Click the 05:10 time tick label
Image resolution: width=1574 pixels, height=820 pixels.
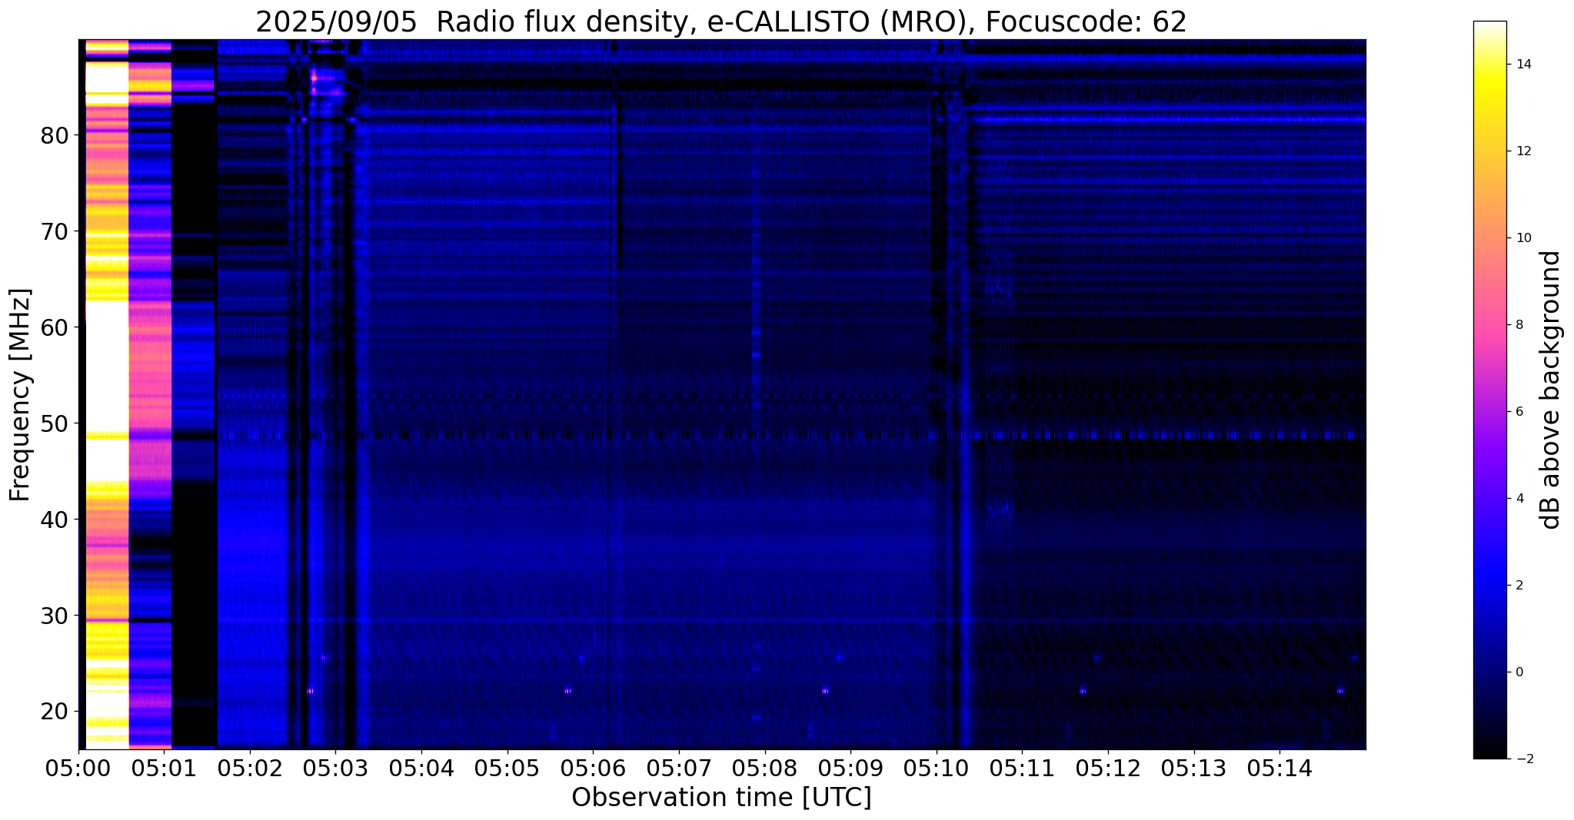tap(937, 769)
